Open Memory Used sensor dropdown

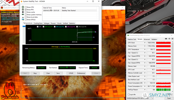(x=145, y=66)
